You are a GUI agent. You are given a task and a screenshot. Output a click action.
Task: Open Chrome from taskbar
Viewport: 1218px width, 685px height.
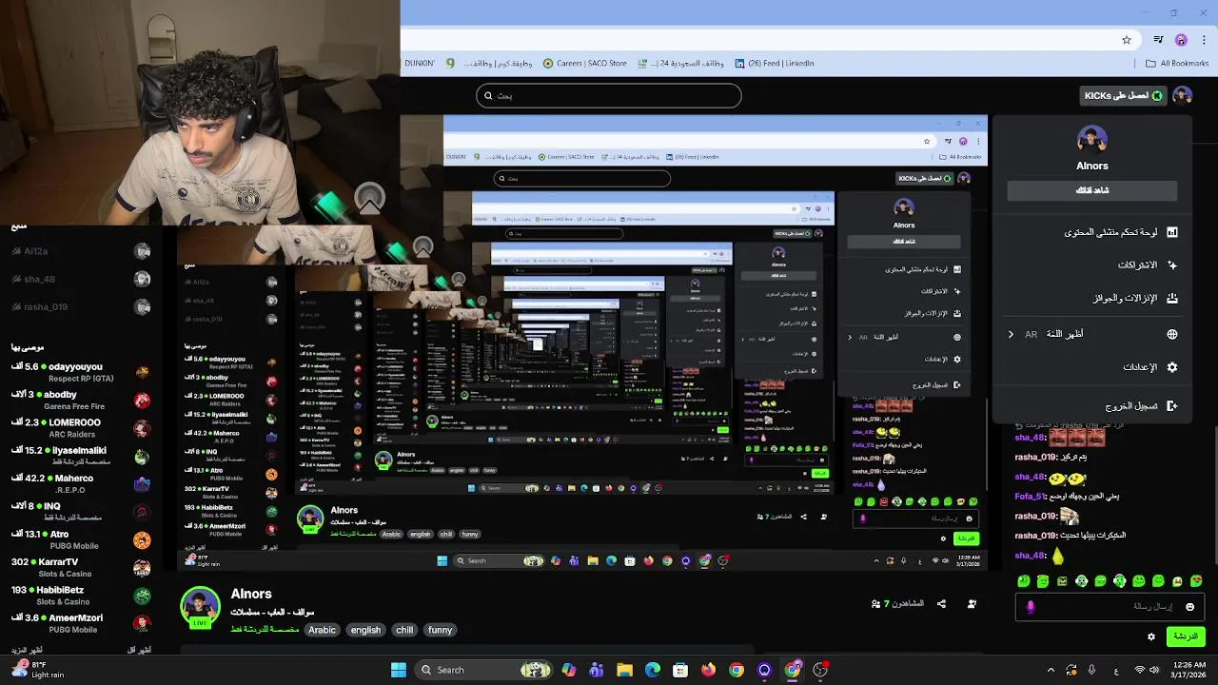737,670
